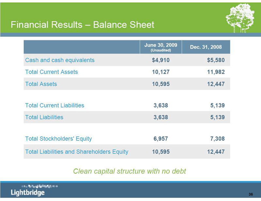Screen dimensions: 261x201
Task: Click the $5,580 cash value
Action: tap(216, 60)
